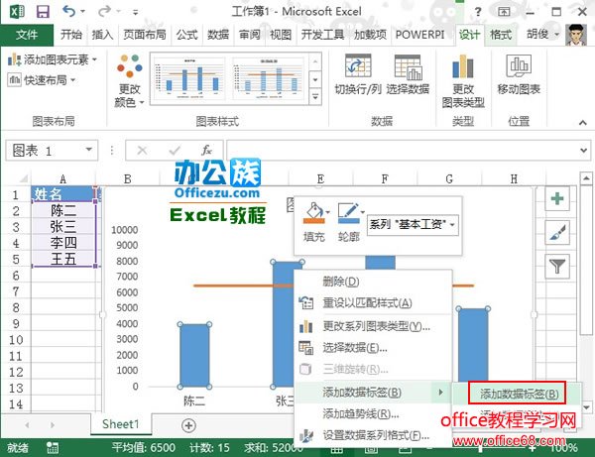Expand the chart styles gallery more arrow
595x457 pixels.
pyautogui.click(x=315, y=97)
